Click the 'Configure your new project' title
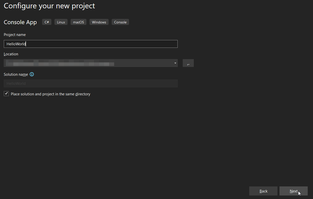The image size is (313, 199). coord(49,6)
